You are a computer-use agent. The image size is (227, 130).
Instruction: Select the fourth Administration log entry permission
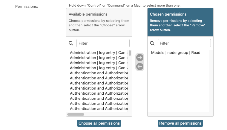pos(99,68)
